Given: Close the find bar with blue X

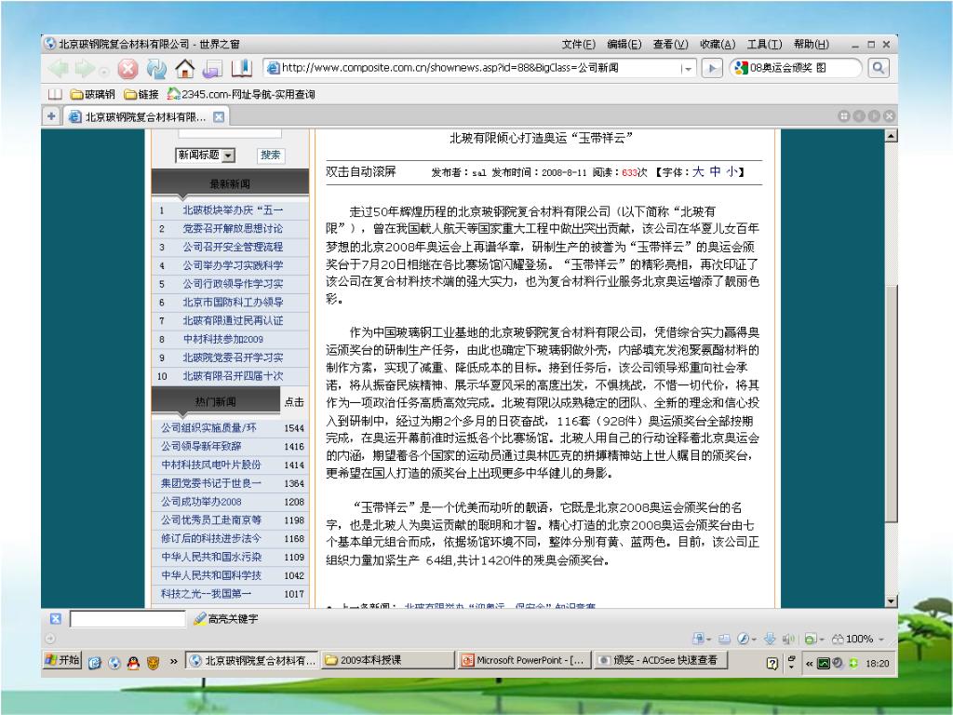Looking at the screenshot, I should pyautogui.click(x=55, y=619).
